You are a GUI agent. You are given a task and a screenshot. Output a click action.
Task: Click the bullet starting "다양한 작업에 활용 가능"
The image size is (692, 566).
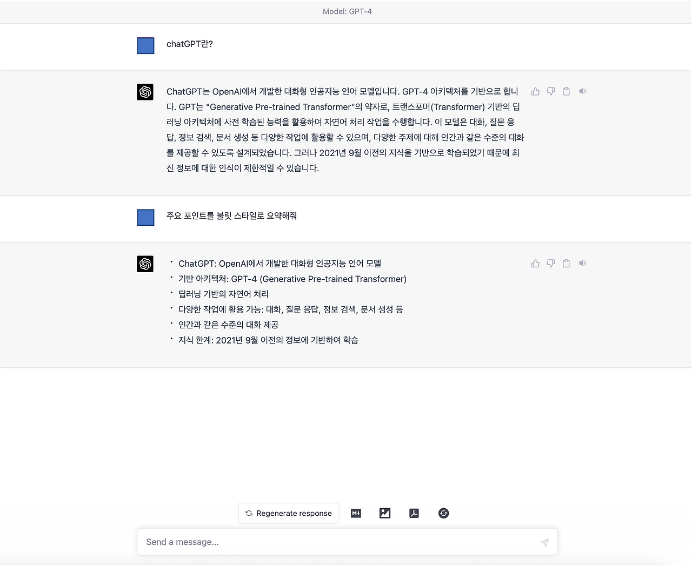(291, 309)
